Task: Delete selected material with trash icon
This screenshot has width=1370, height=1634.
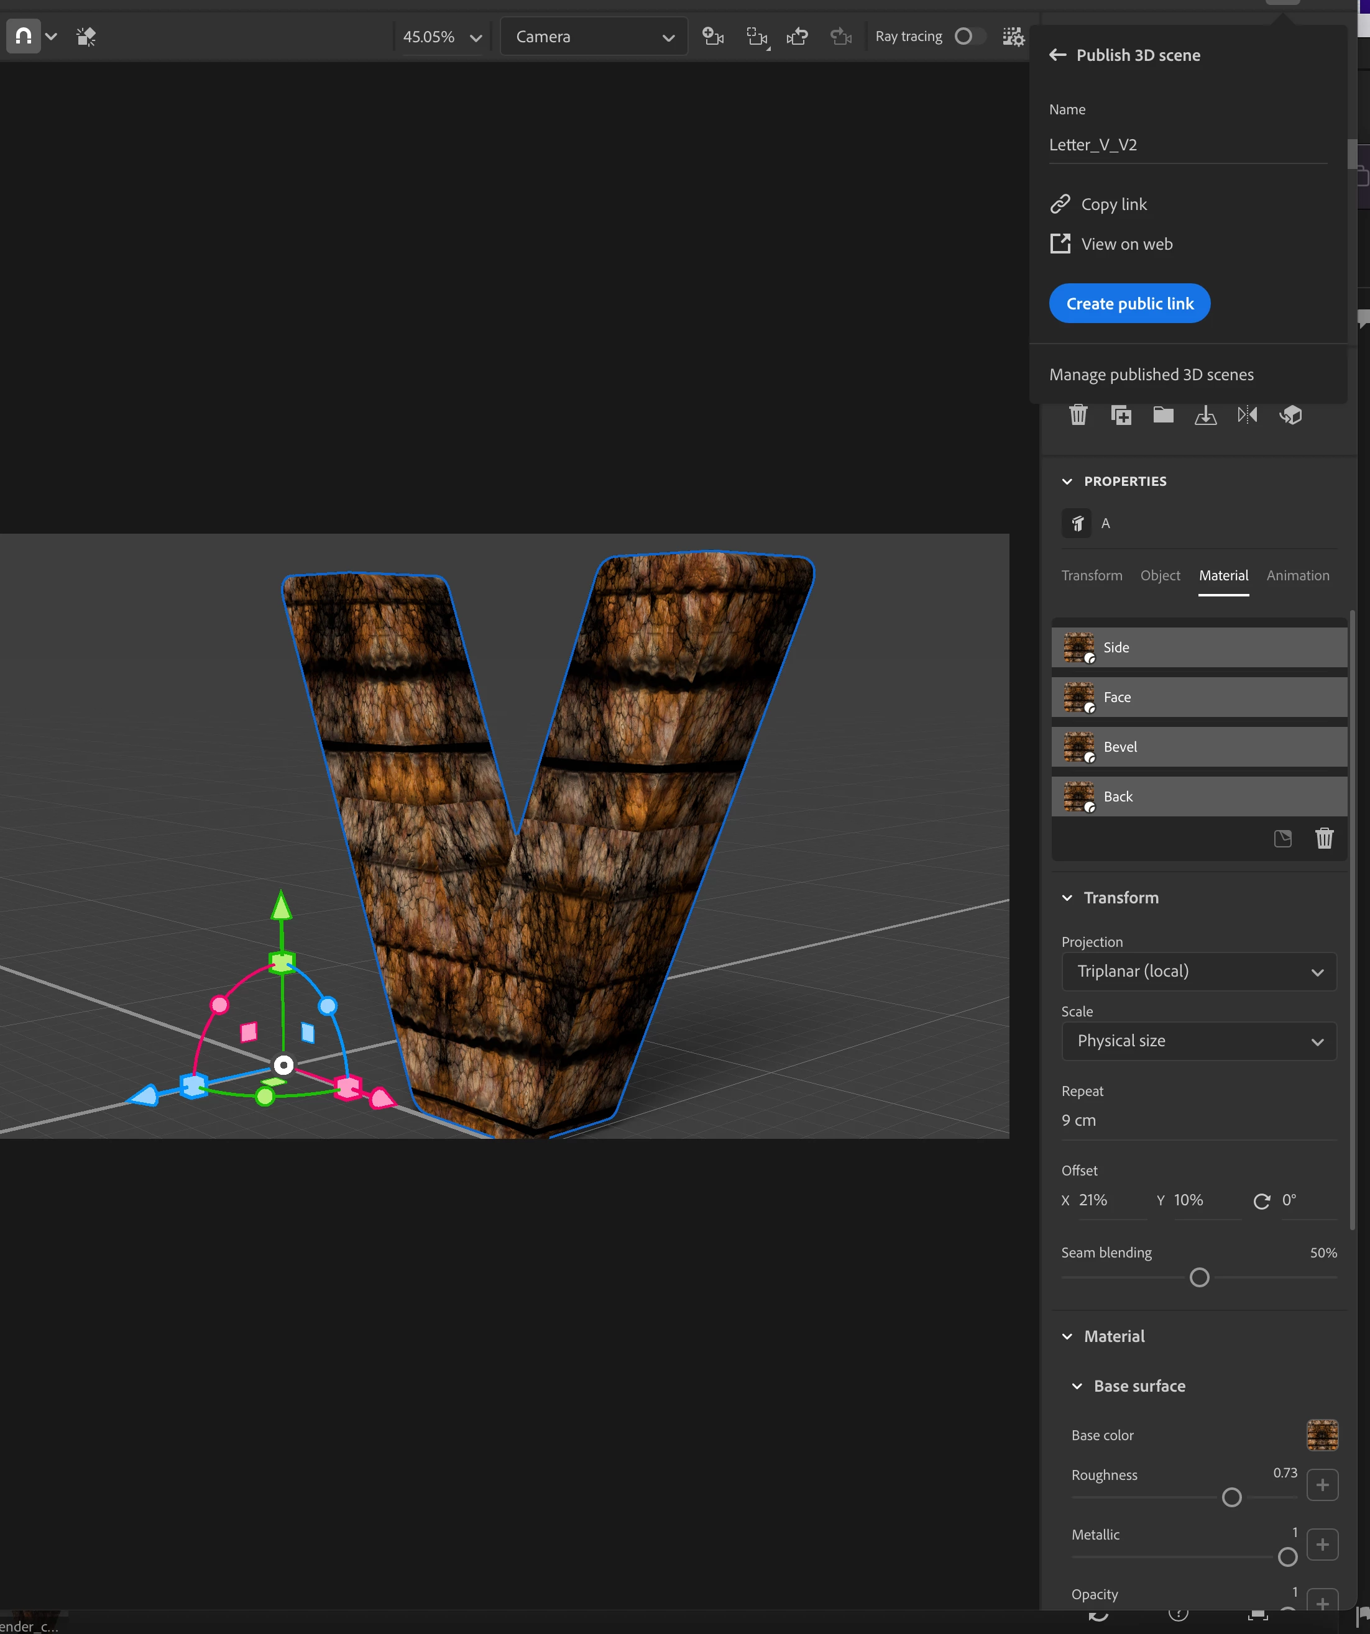Action: tap(1323, 838)
